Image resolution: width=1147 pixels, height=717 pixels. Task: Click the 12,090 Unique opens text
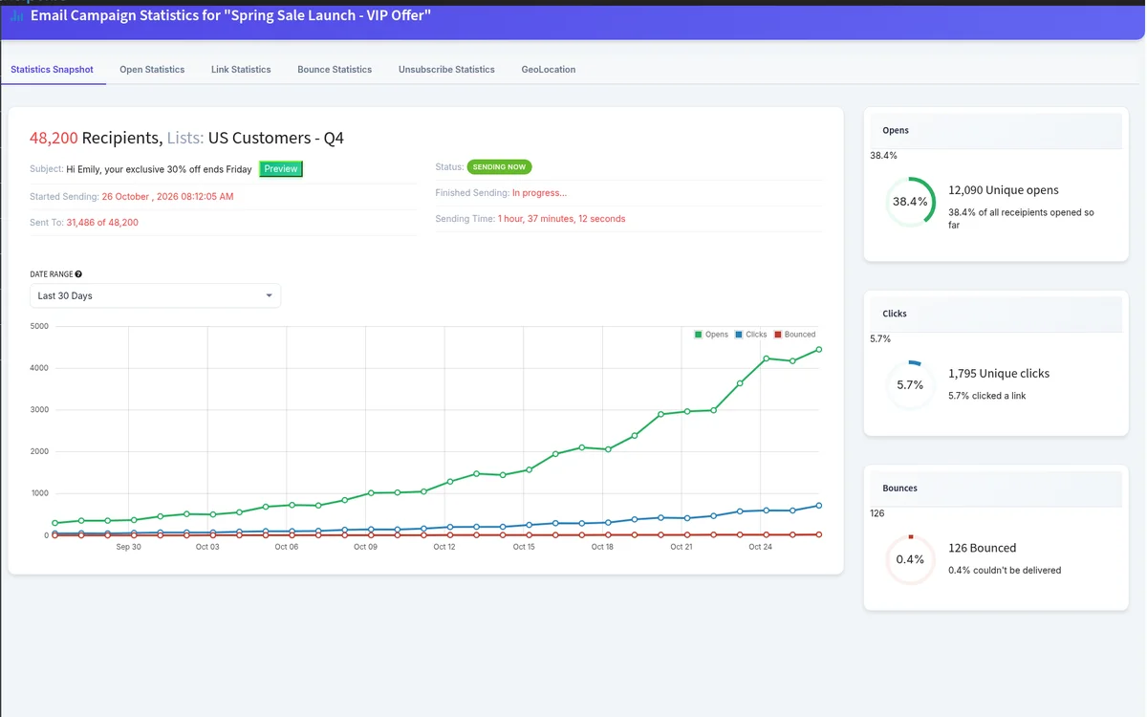pos(1004,190)
